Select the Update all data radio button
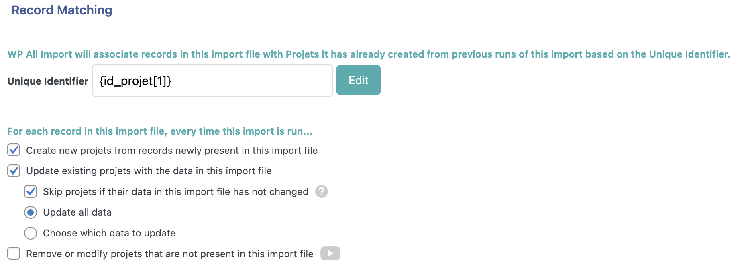 [x=31, y=212]
